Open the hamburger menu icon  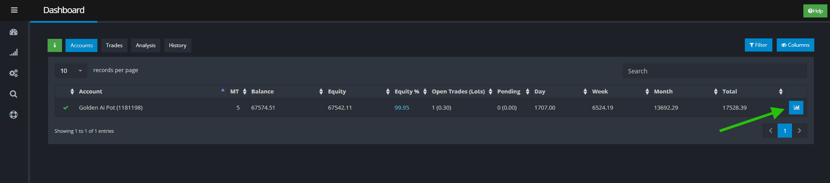point(14,10)
